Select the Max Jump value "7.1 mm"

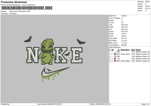[124, 43]
